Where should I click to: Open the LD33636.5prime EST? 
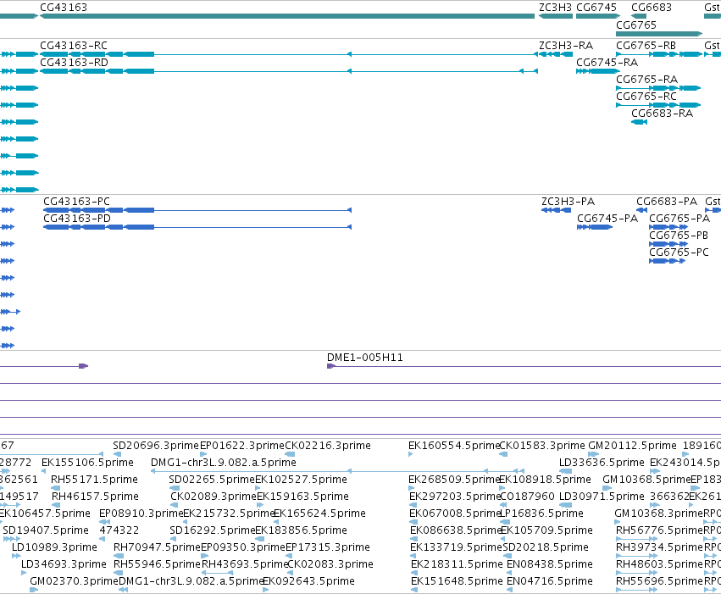pos(602,463)
